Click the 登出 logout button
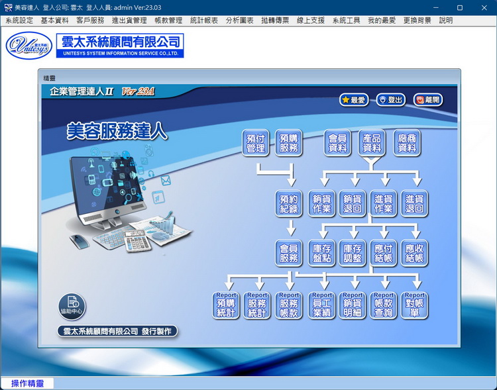Image resolution: width=497 pixels, height=390 pixels. tap(391, 100)
